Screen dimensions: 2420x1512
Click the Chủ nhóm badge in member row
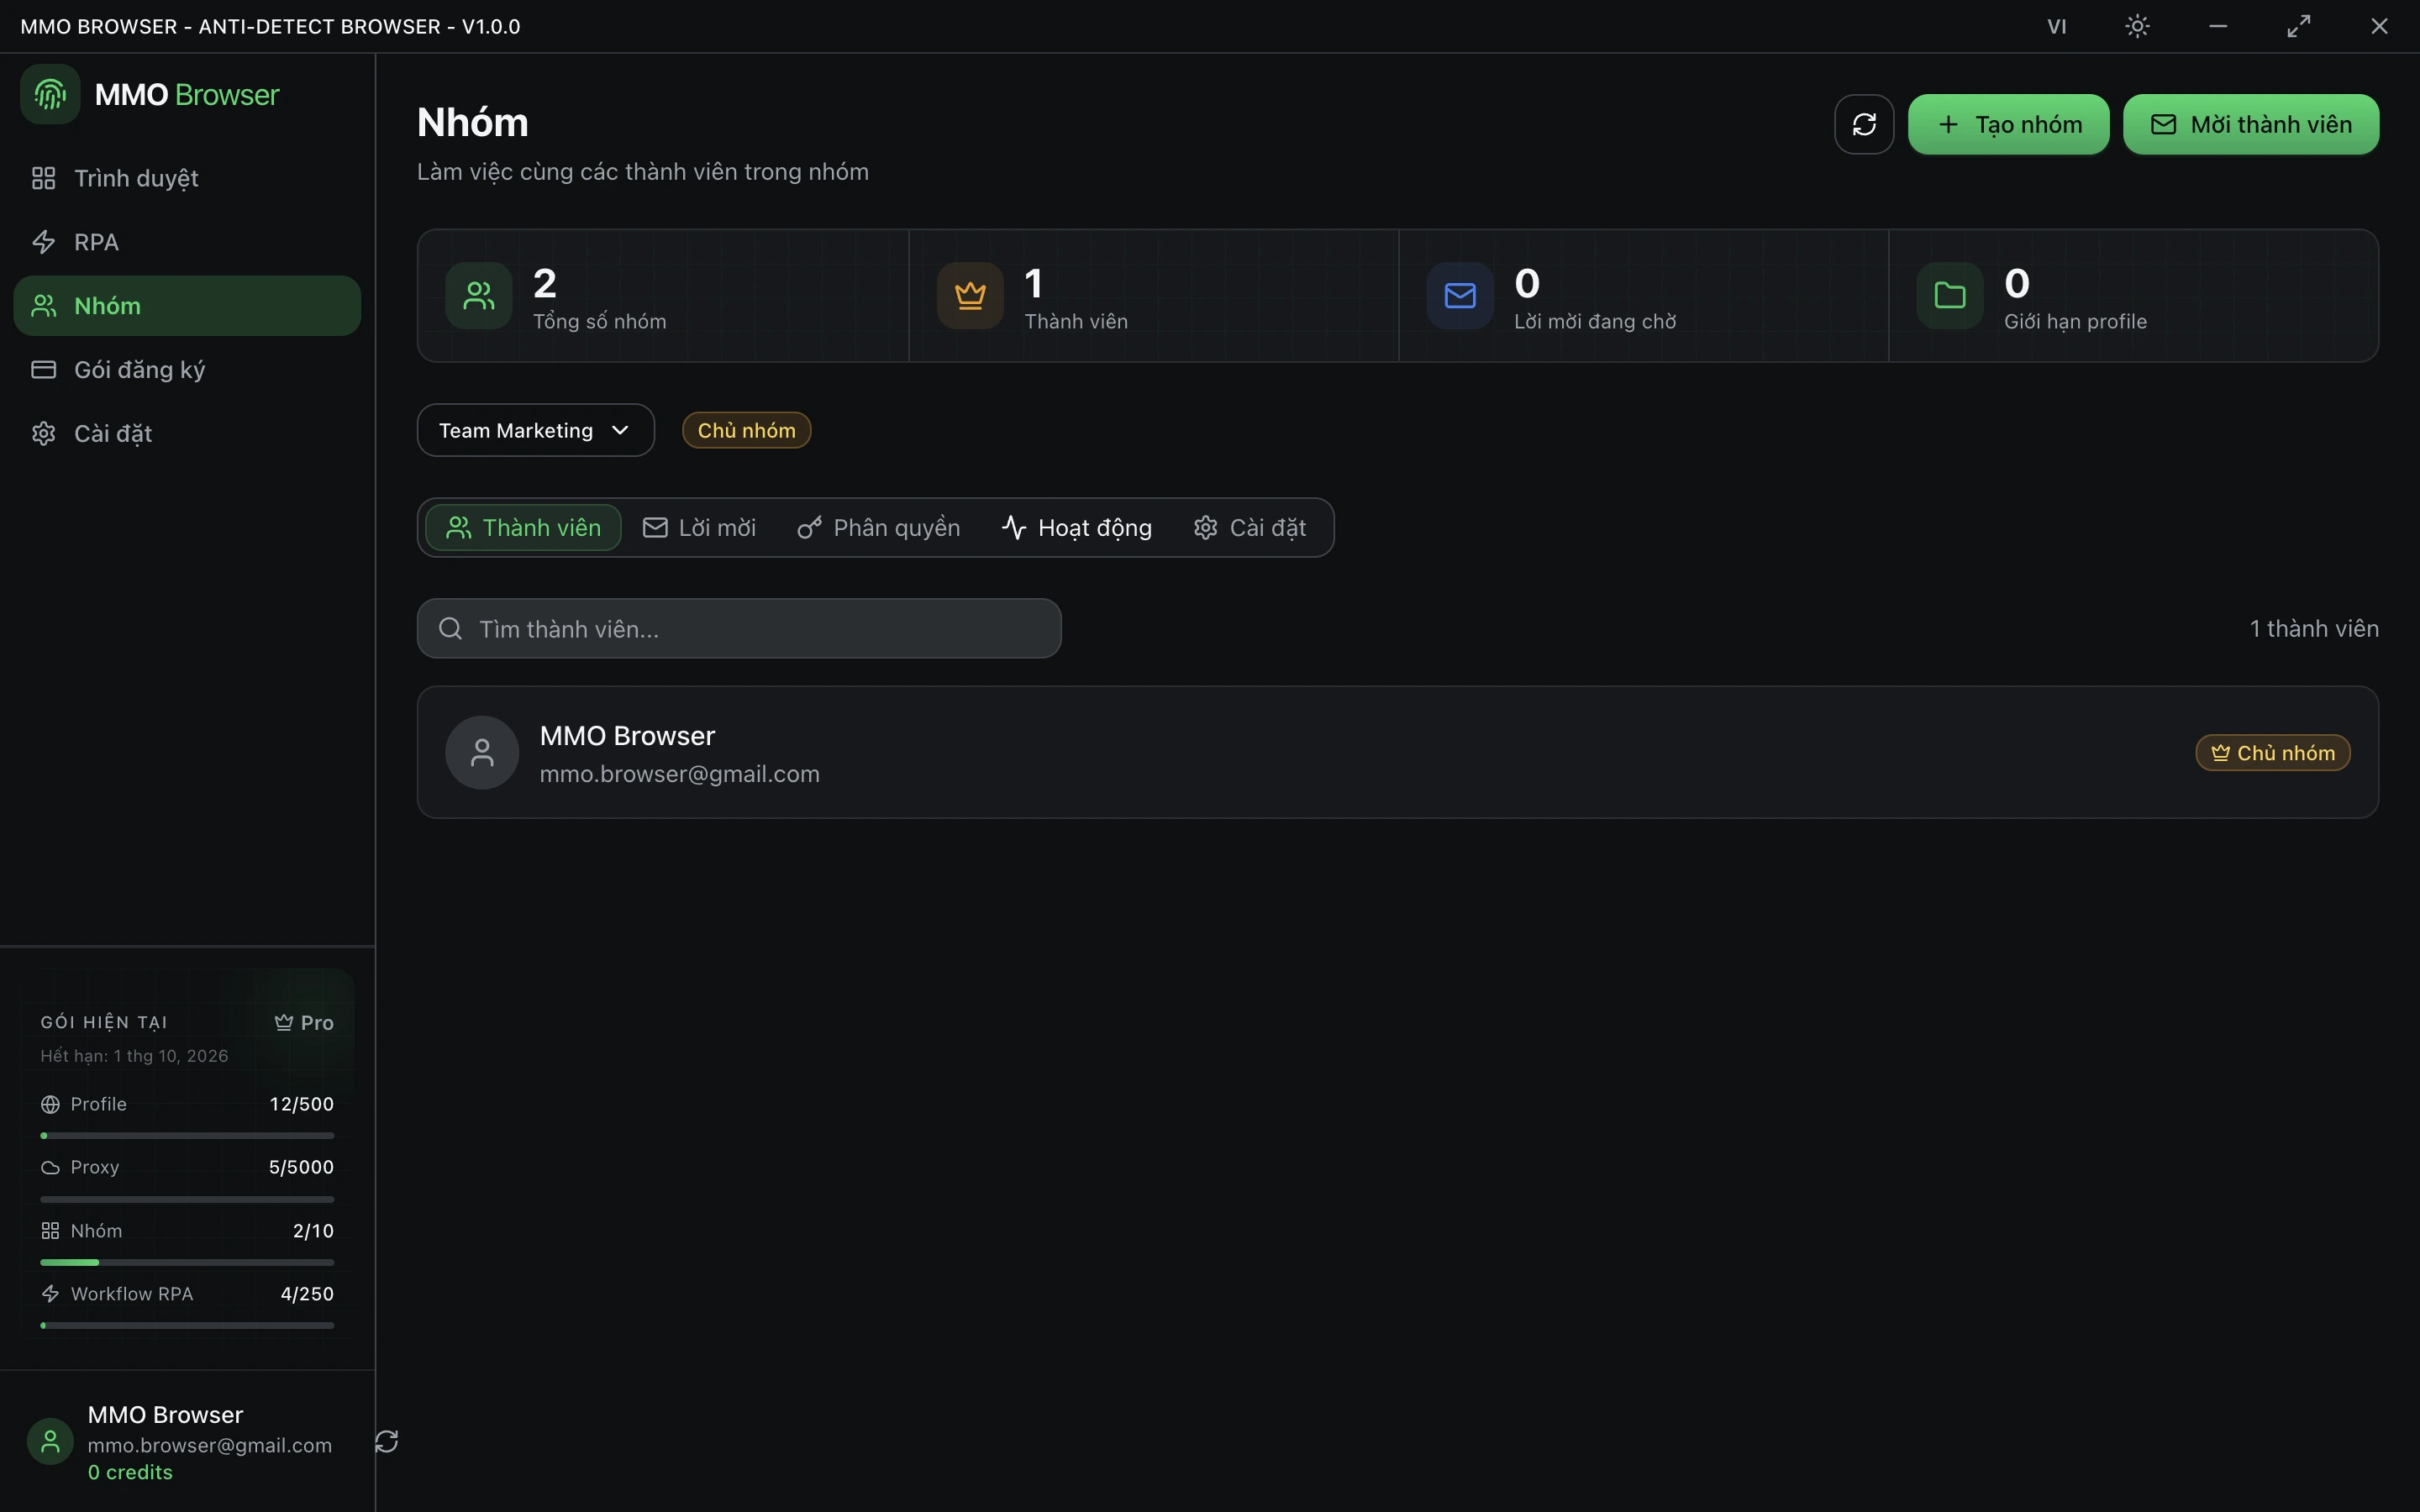click(x=2272, y=752)
